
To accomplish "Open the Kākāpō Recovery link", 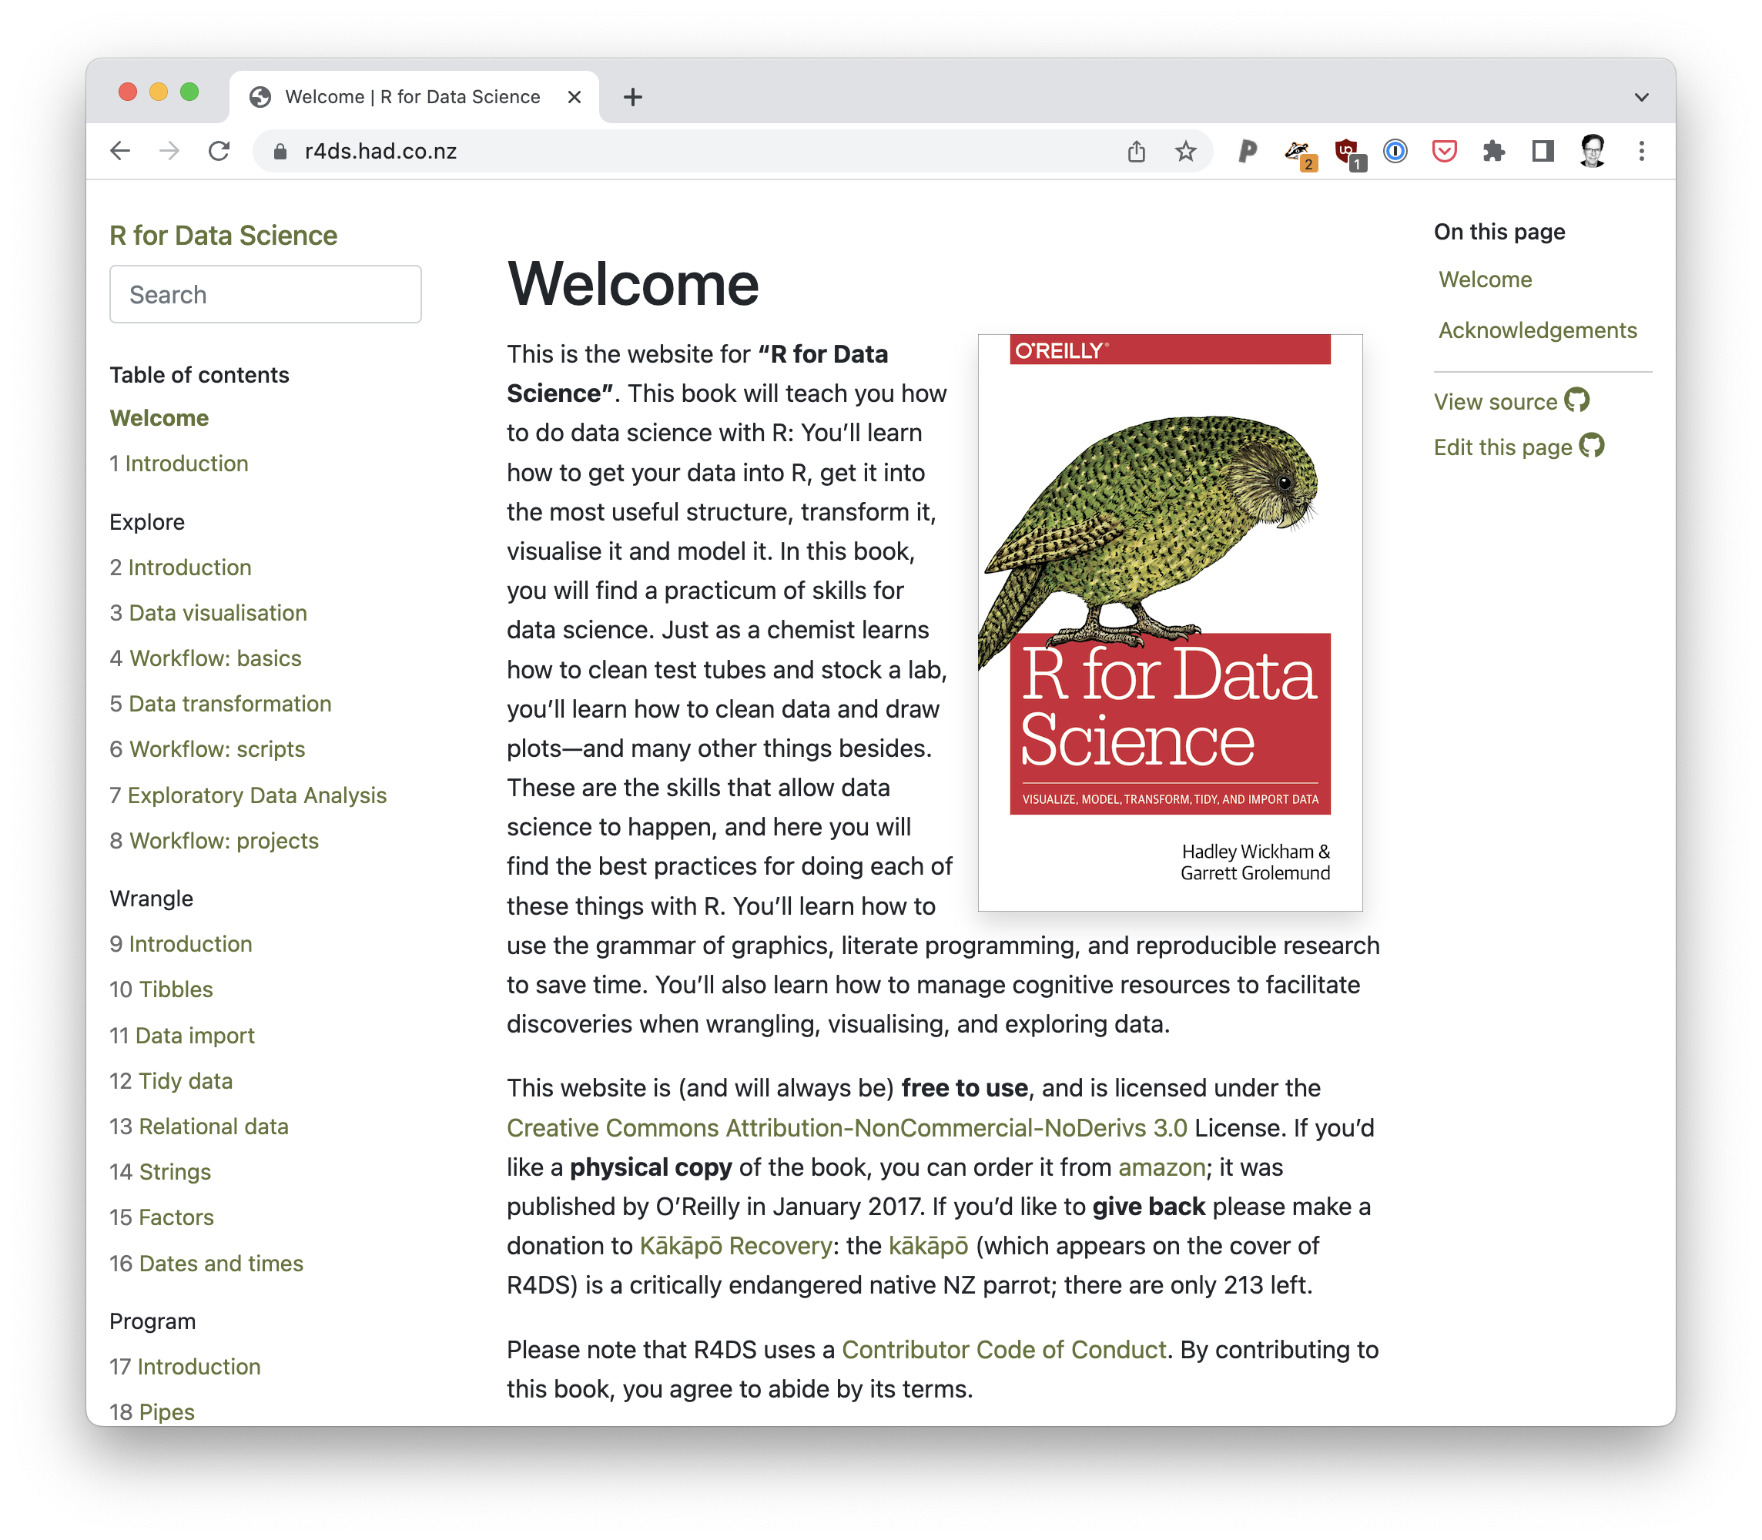I will pyautogui.click(x=735, y=1245).
